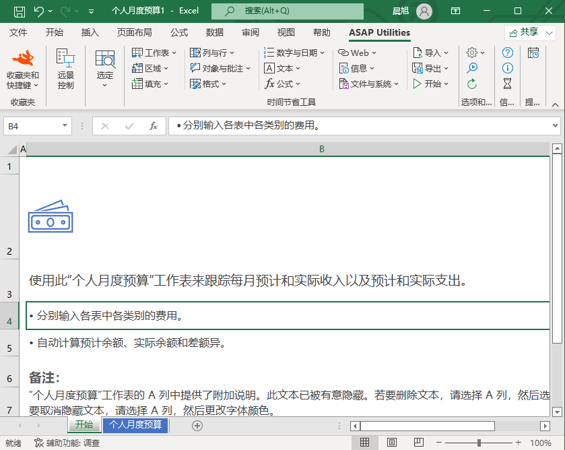Expand the 工作表 menu
The image size is (565, 450).
(x=154, y=53)
